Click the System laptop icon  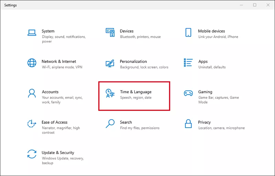[32, 33]
